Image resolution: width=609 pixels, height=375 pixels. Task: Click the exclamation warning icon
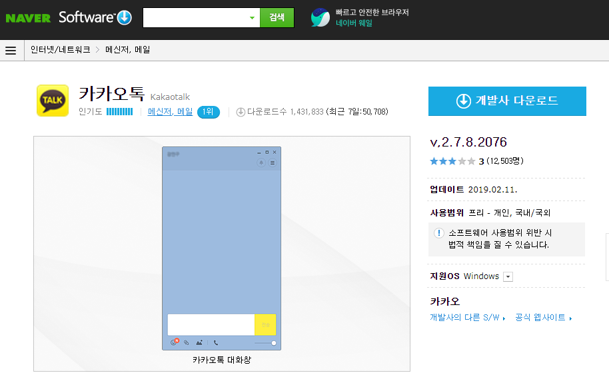438,233
